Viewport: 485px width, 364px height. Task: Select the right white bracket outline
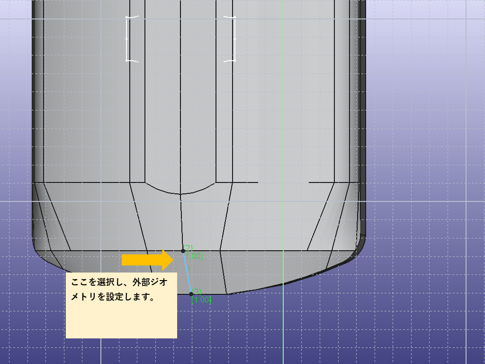[233, 39]
